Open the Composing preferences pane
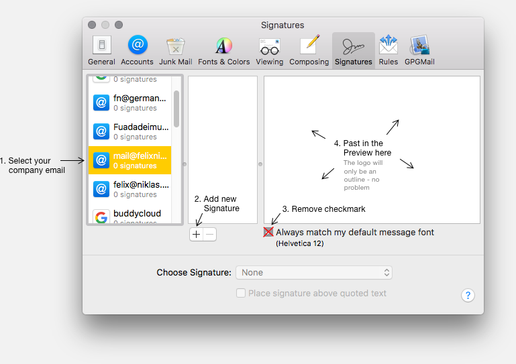Image resolution: width=516 pixels, height=364 pixels. 309,50
